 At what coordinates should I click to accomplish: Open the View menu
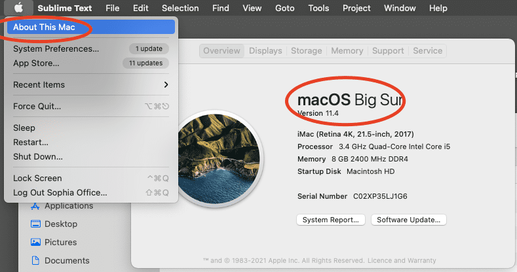click(x=252, y=8)
